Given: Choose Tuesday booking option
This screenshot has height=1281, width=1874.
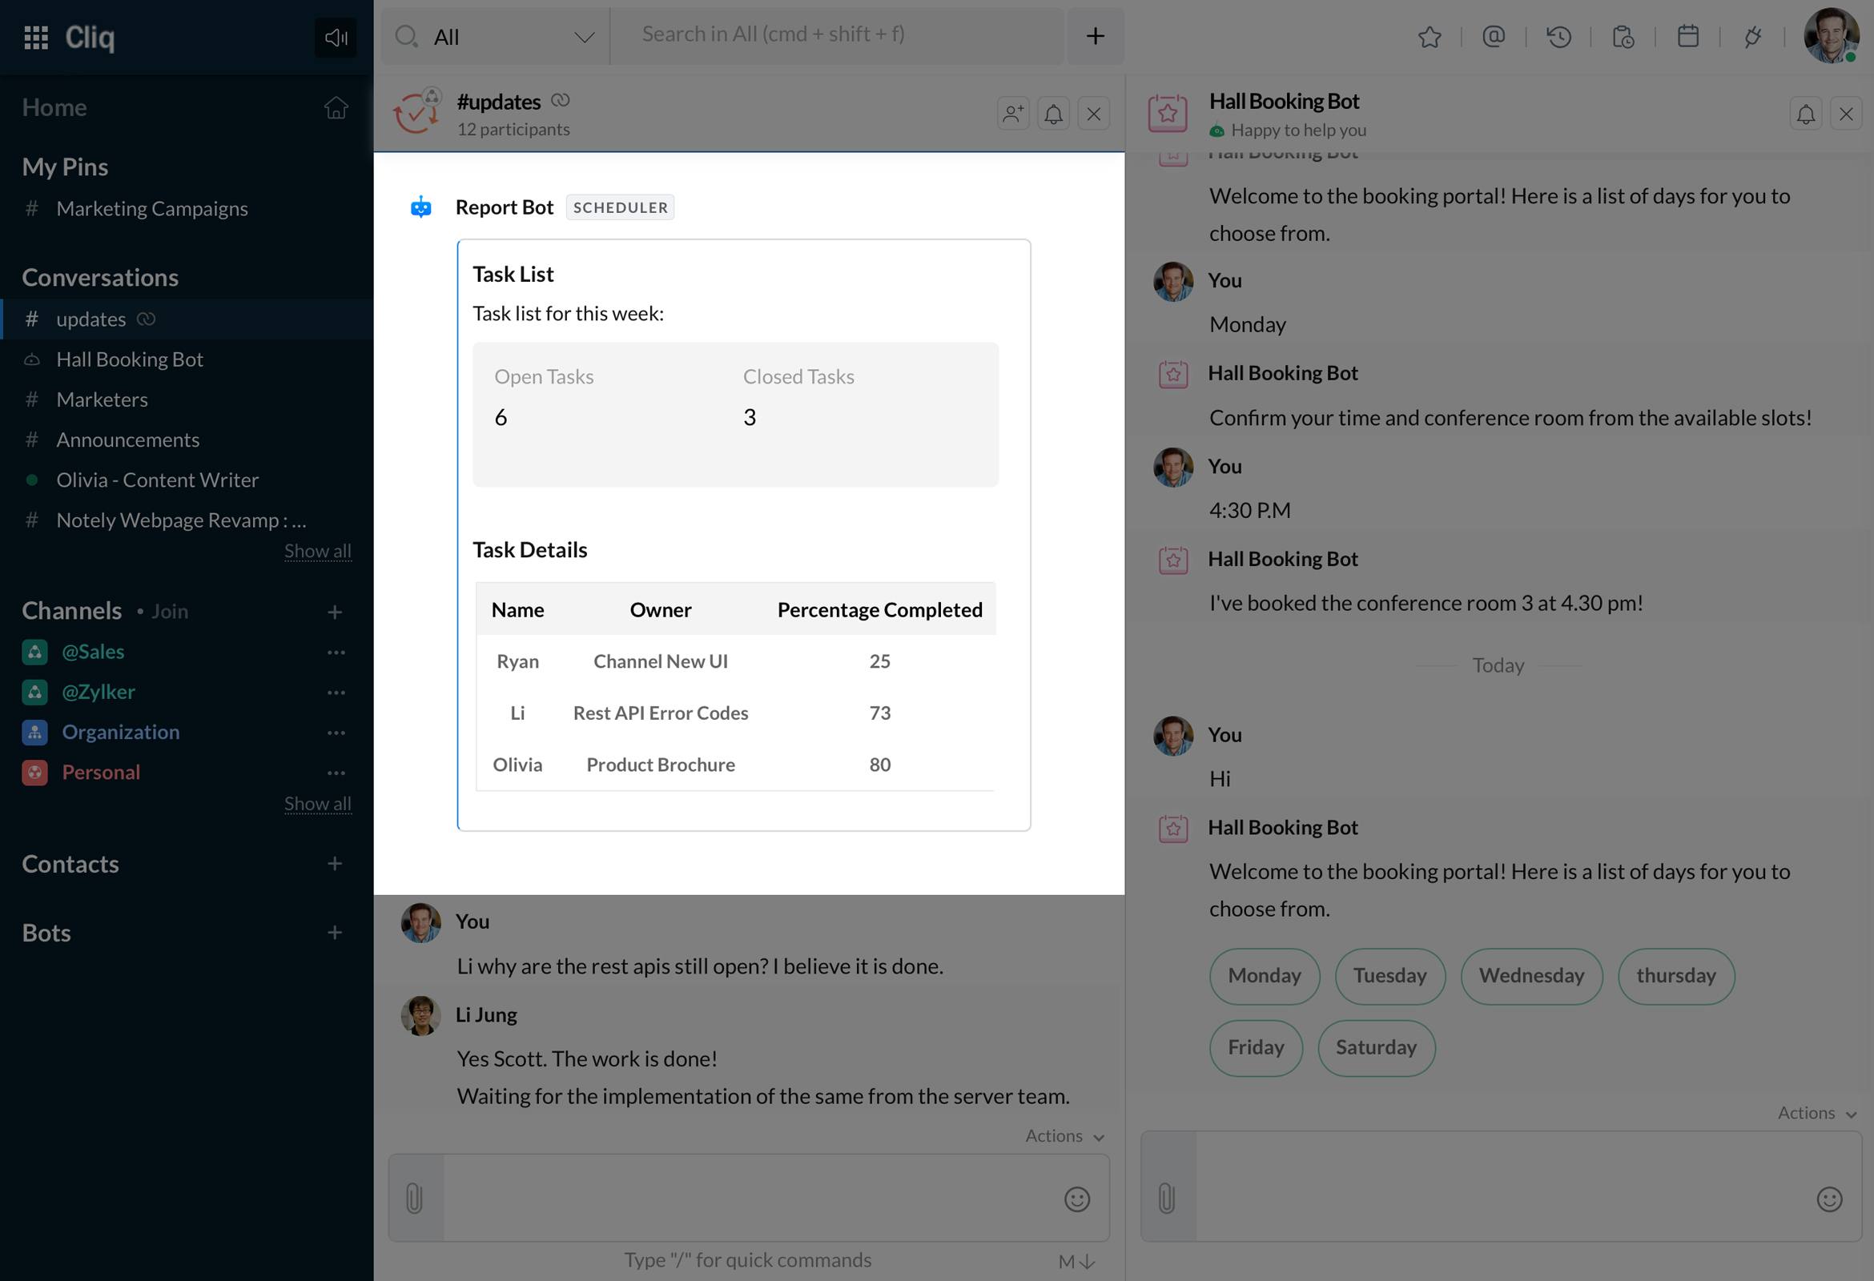Looking at the screenshot, I should tap(1390, 976).
